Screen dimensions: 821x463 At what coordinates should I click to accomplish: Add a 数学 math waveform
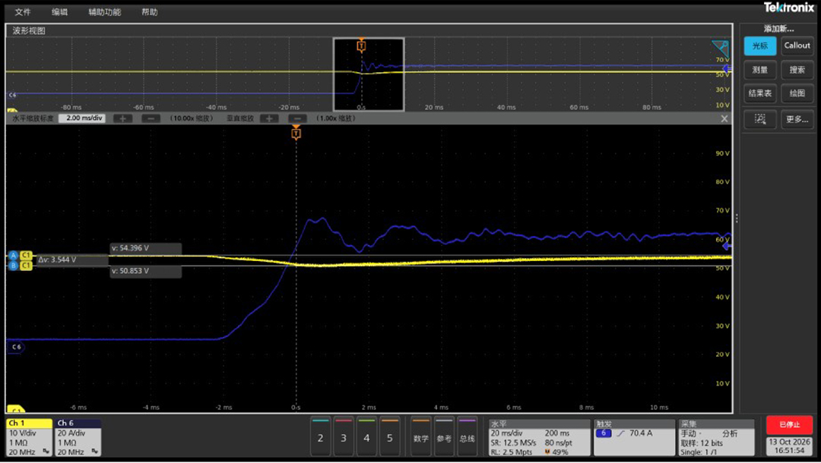[421, 436]
